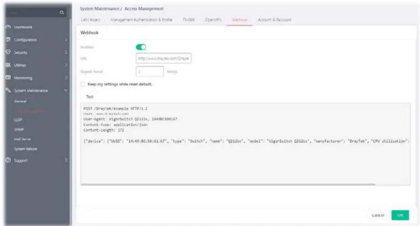Viewport: 420px width, 226px height.
Task: Open the highlighted Access Management submenu item
Action: (29, 111)
